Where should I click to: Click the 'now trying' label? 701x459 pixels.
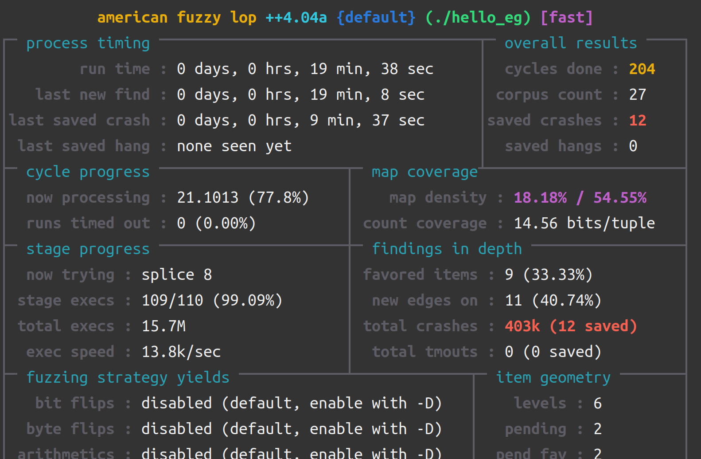tap(70, 275)
